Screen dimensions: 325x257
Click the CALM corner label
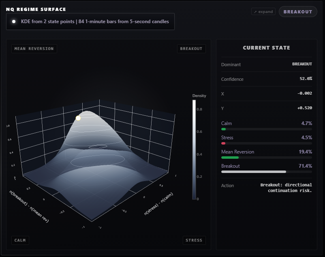[x=20, y=240]
